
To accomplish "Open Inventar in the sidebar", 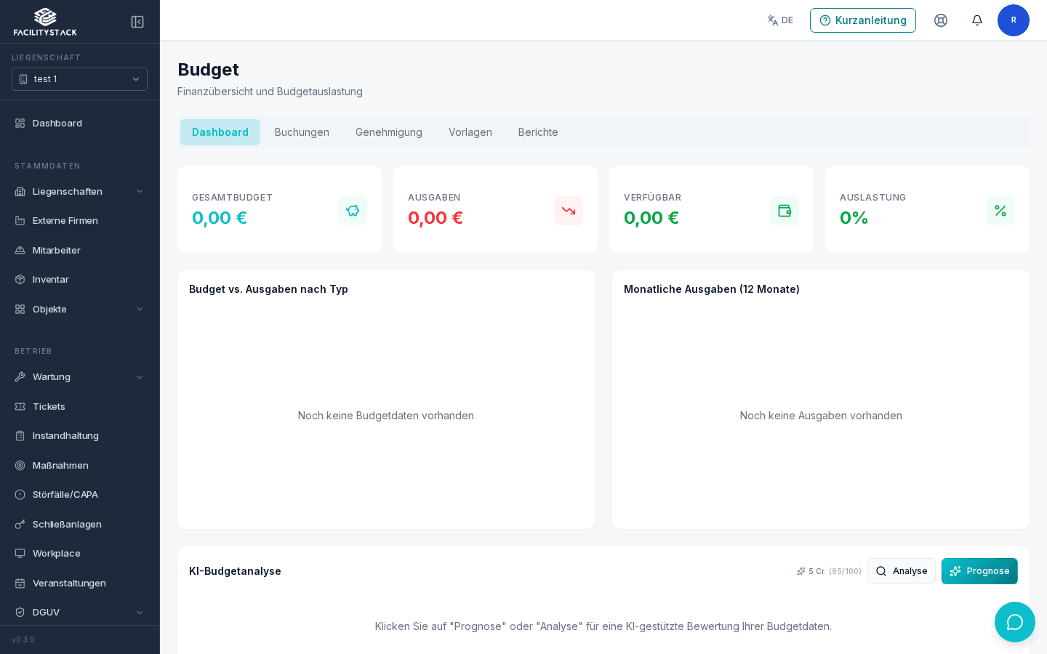I will (x=80, y=279).
